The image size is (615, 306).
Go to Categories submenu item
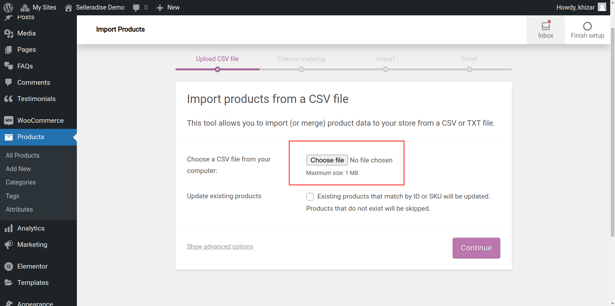coord(20,182)
